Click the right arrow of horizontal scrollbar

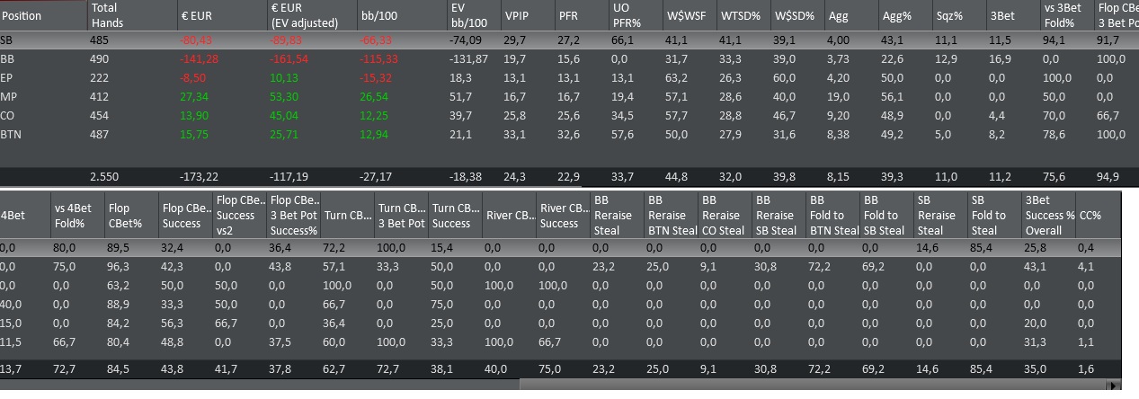tap(1115, 386)
